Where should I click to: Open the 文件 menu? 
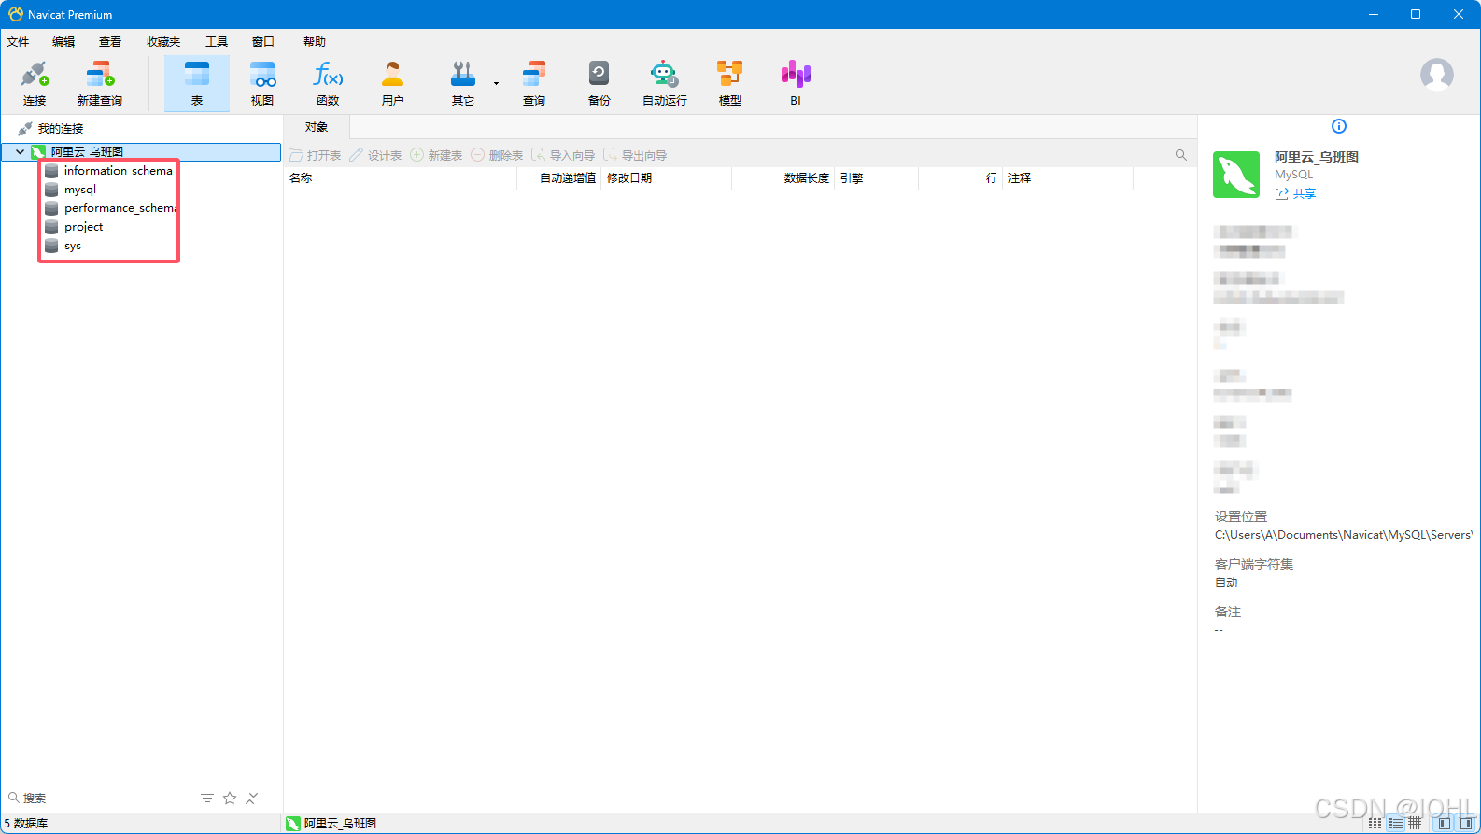(x=18, y=41)
